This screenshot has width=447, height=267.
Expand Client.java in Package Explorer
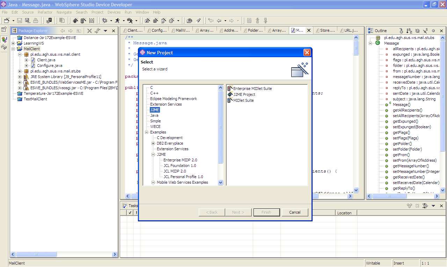click(x=27, y=60)
